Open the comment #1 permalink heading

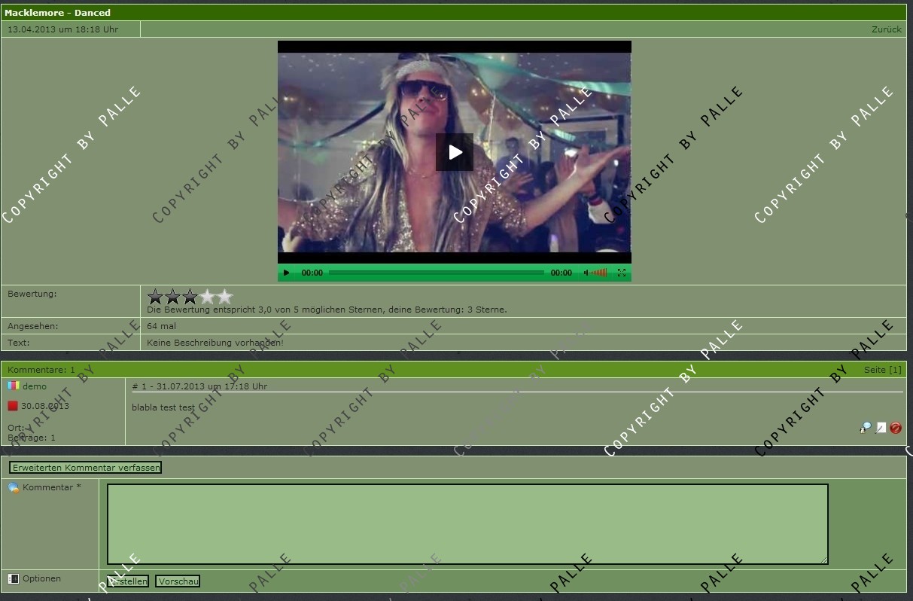[x=199, y=386]
